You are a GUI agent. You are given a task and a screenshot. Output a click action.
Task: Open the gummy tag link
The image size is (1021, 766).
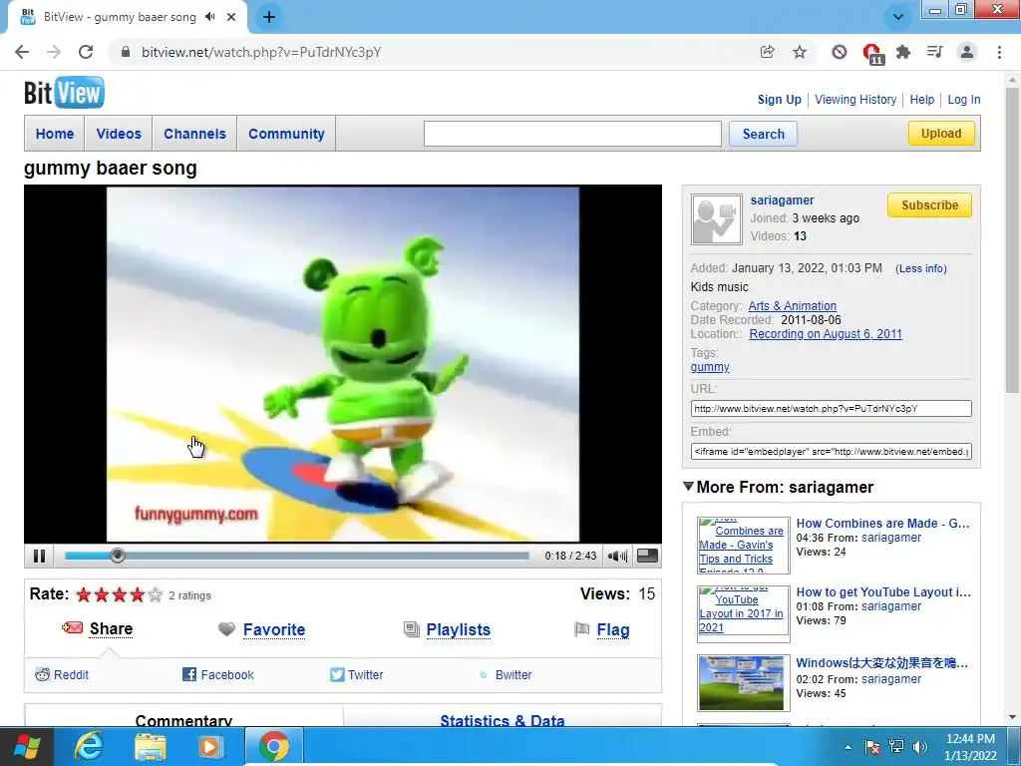coord(710,367)
